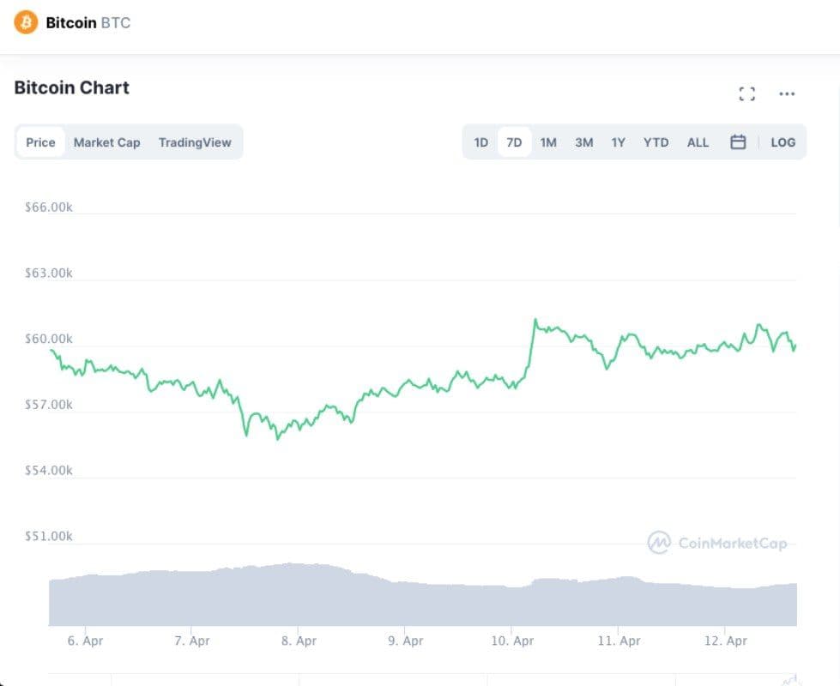Choose the 1Y time range
840x686 pixels.
(618, 142)
